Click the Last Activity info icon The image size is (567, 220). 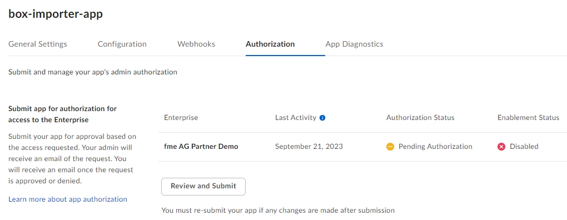pos(322,118)
